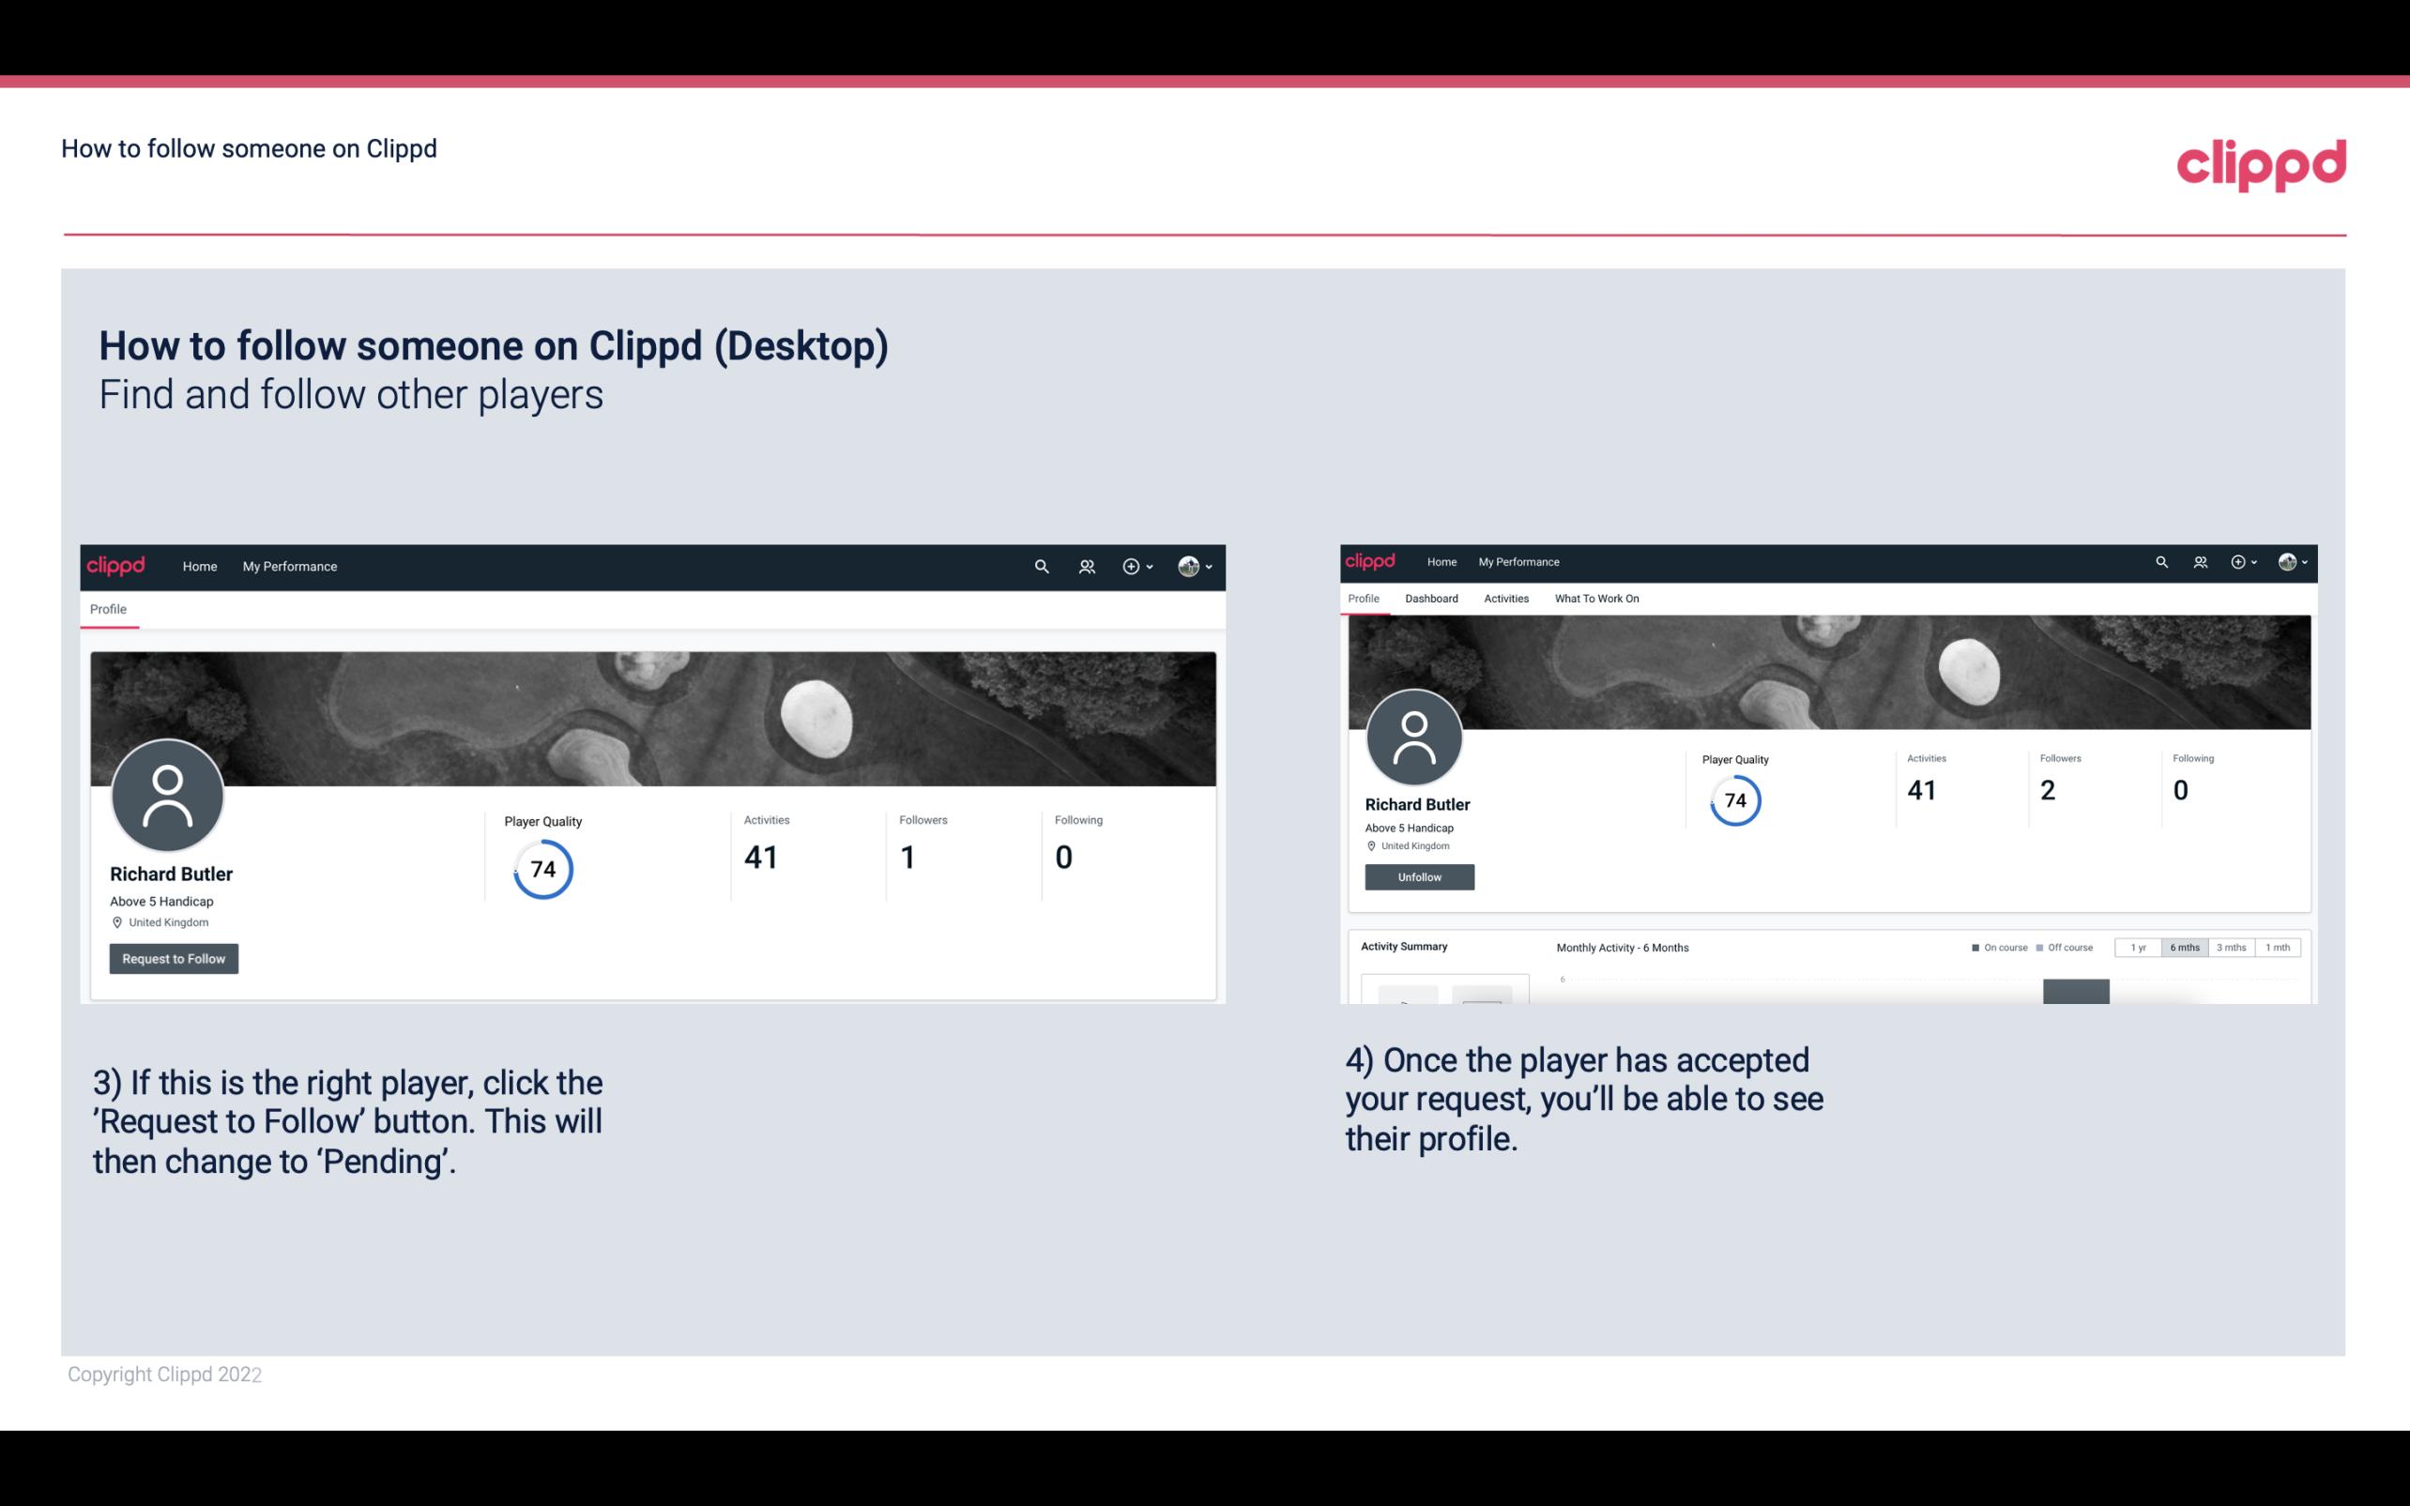Click the Clippd home logo icon
The image size is (2410, 1506).
click(x=114, y=566)
